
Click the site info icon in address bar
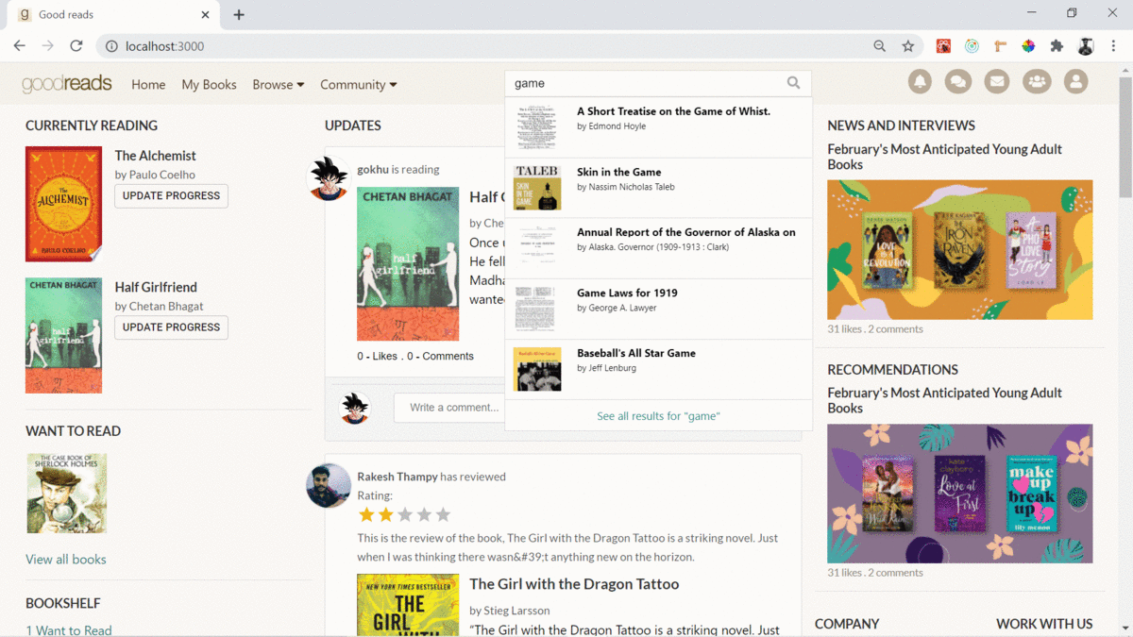point(111,45)
